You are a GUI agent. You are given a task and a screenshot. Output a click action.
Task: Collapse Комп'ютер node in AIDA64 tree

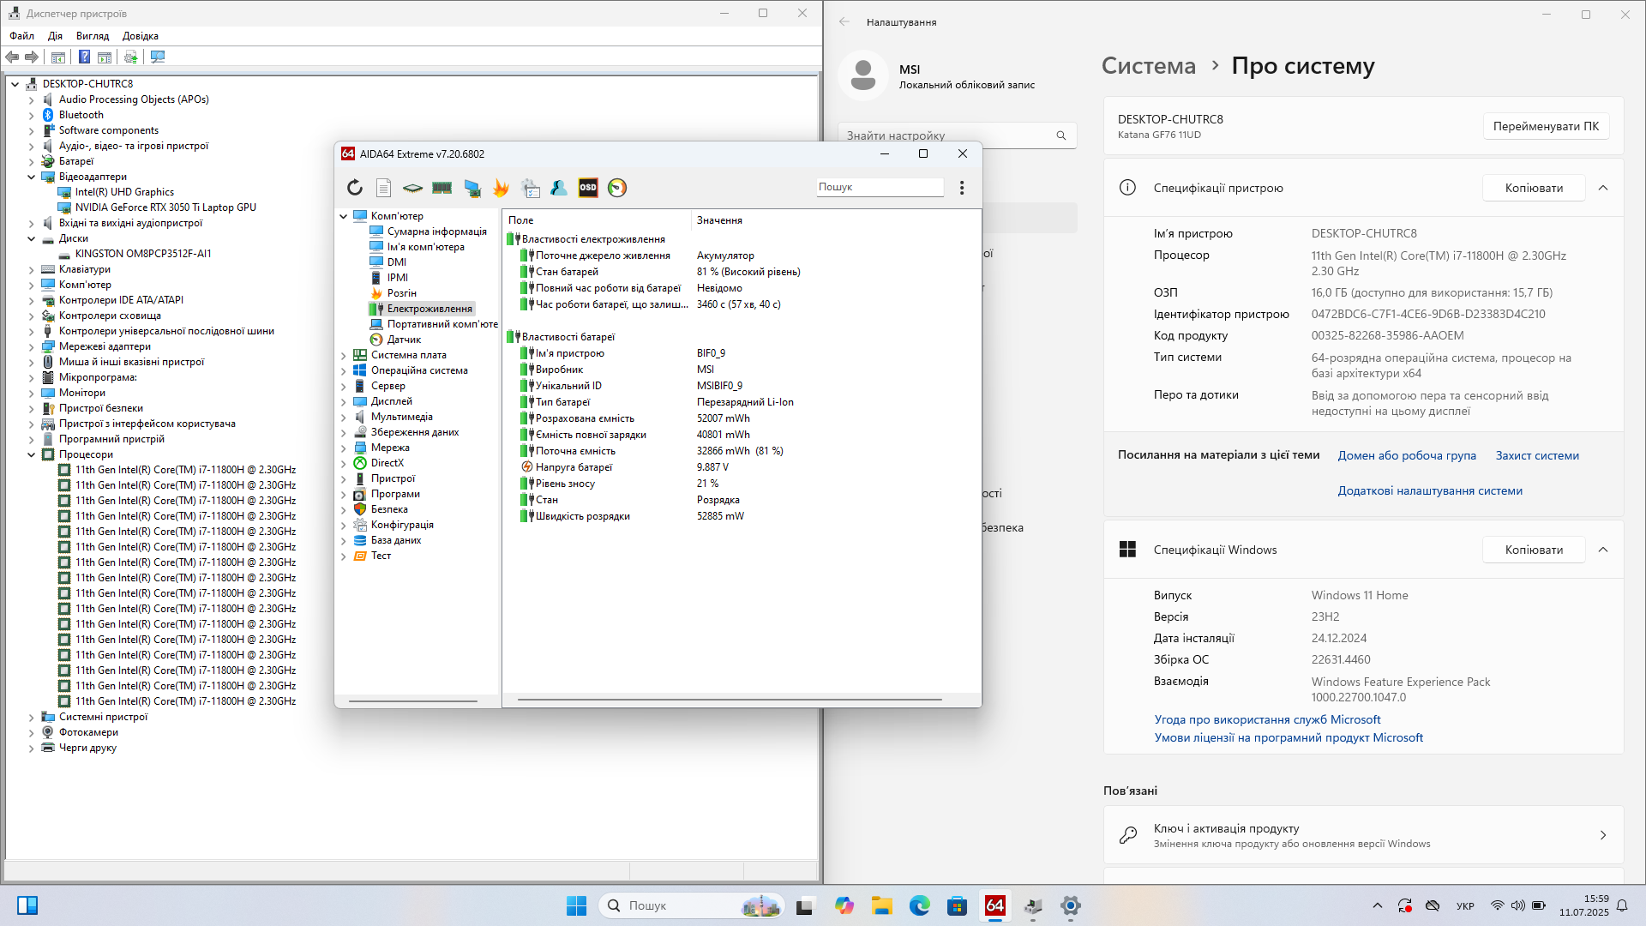click(344, 216)
